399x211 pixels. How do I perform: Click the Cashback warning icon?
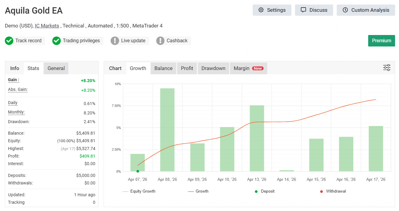coord(161,41)
